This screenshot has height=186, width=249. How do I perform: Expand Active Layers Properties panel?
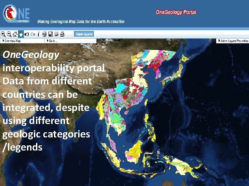[233, 41]
